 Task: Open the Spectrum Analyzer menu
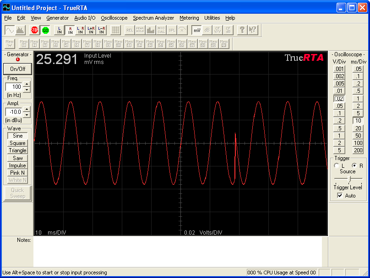click(x=153, y=18)
